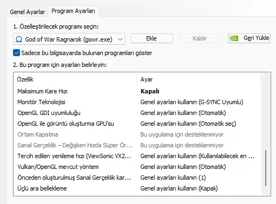Click the NVIDIA logo on Geri Yükle
Image resolution: width=276 pixels, height=204 pixels.
[x=234, y=38]
